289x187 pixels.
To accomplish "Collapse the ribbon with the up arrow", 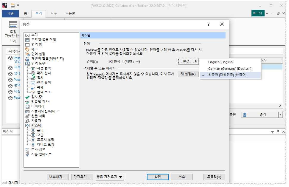I will click(267, 13).
